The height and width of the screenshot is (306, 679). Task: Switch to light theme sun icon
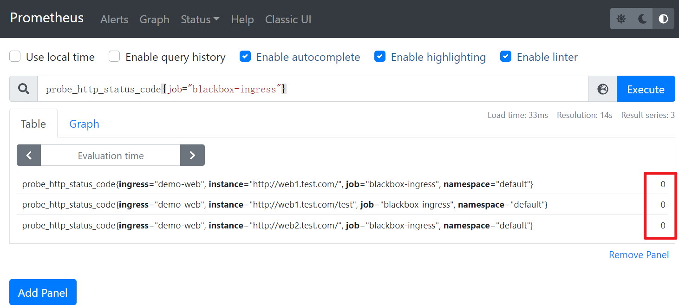click(621, 19)
